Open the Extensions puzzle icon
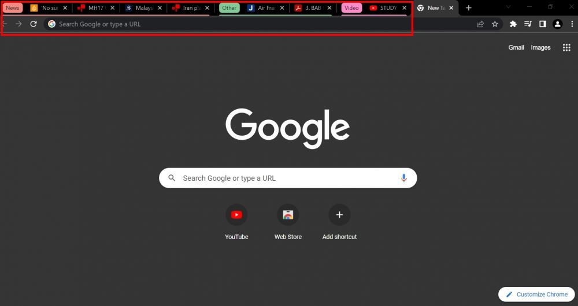578x306 pixels. point(513,24)
